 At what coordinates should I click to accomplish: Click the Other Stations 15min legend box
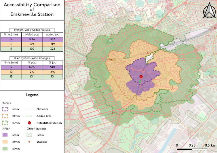click(x=29, y=135)
